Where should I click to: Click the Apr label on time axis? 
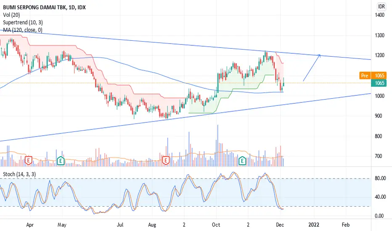[x=30, y=225]
